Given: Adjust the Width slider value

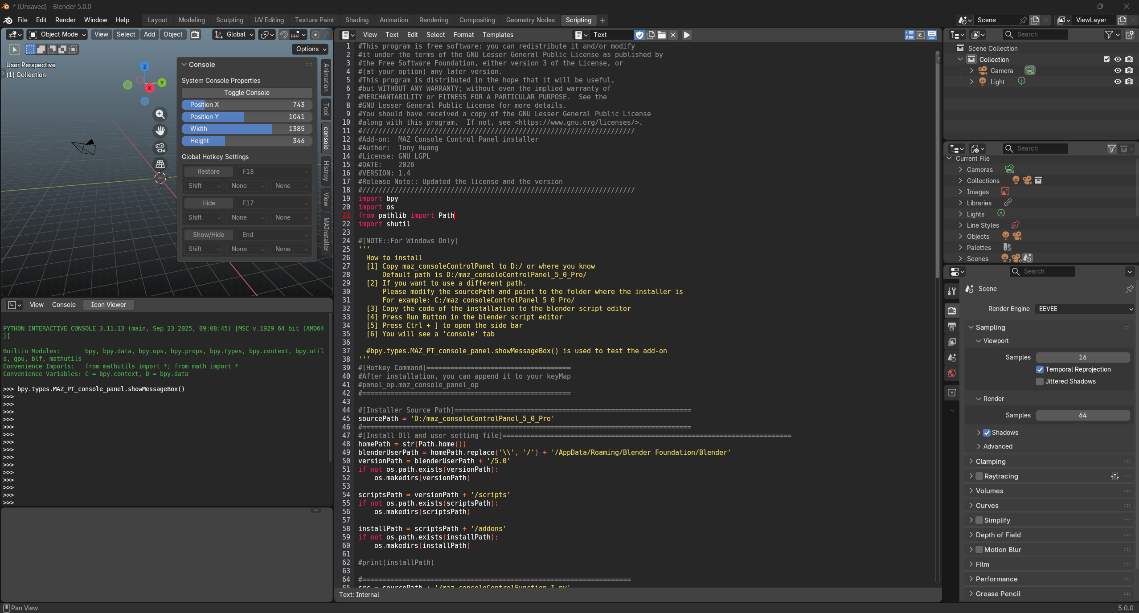Looking at the screenshot, I should tap(246, 129).
